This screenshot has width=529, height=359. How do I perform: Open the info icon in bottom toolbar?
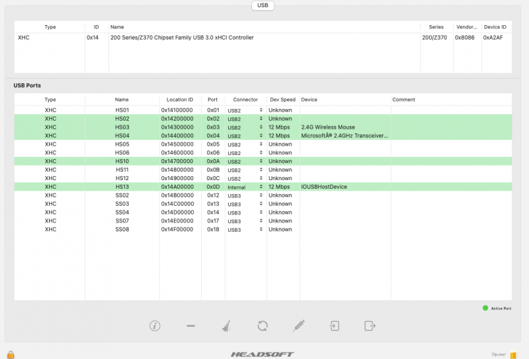click(155, 325)
